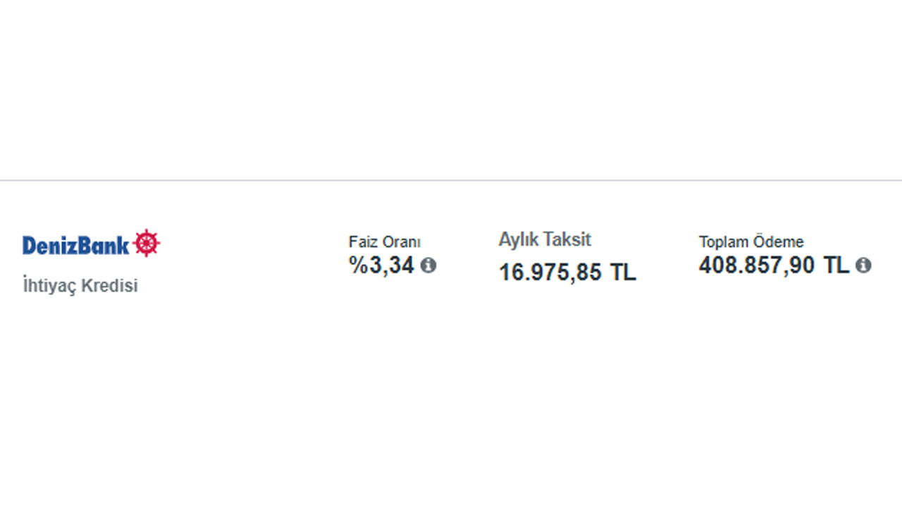This screenshot has height=507, width=902.
Task: Click the TL unit after 16.975,85
Action: coord(624,272)
